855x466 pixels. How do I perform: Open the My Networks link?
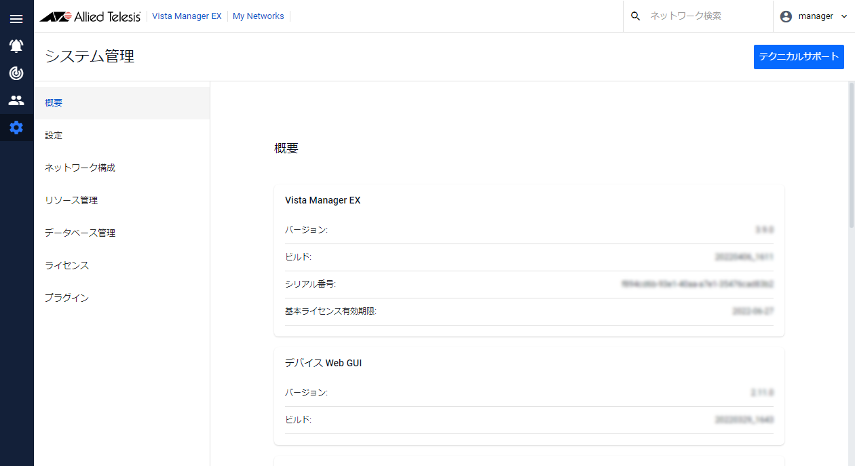258,16
